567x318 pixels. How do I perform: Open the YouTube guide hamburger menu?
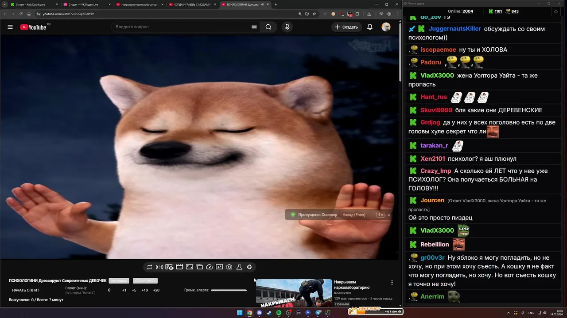10,27
